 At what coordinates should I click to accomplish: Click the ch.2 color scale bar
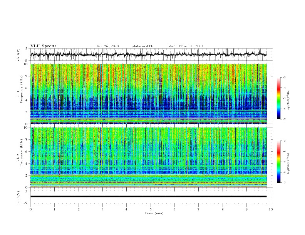click(x=278, y=162)
